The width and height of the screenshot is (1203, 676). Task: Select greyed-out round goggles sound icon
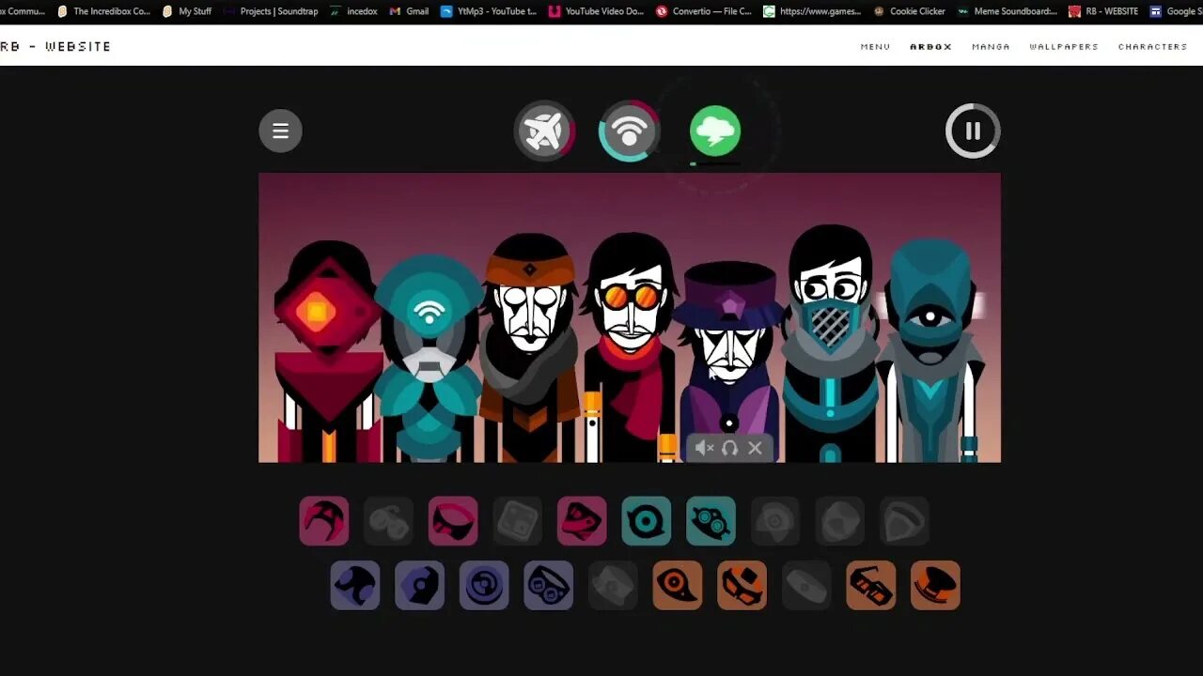click(x=388, y=521)
